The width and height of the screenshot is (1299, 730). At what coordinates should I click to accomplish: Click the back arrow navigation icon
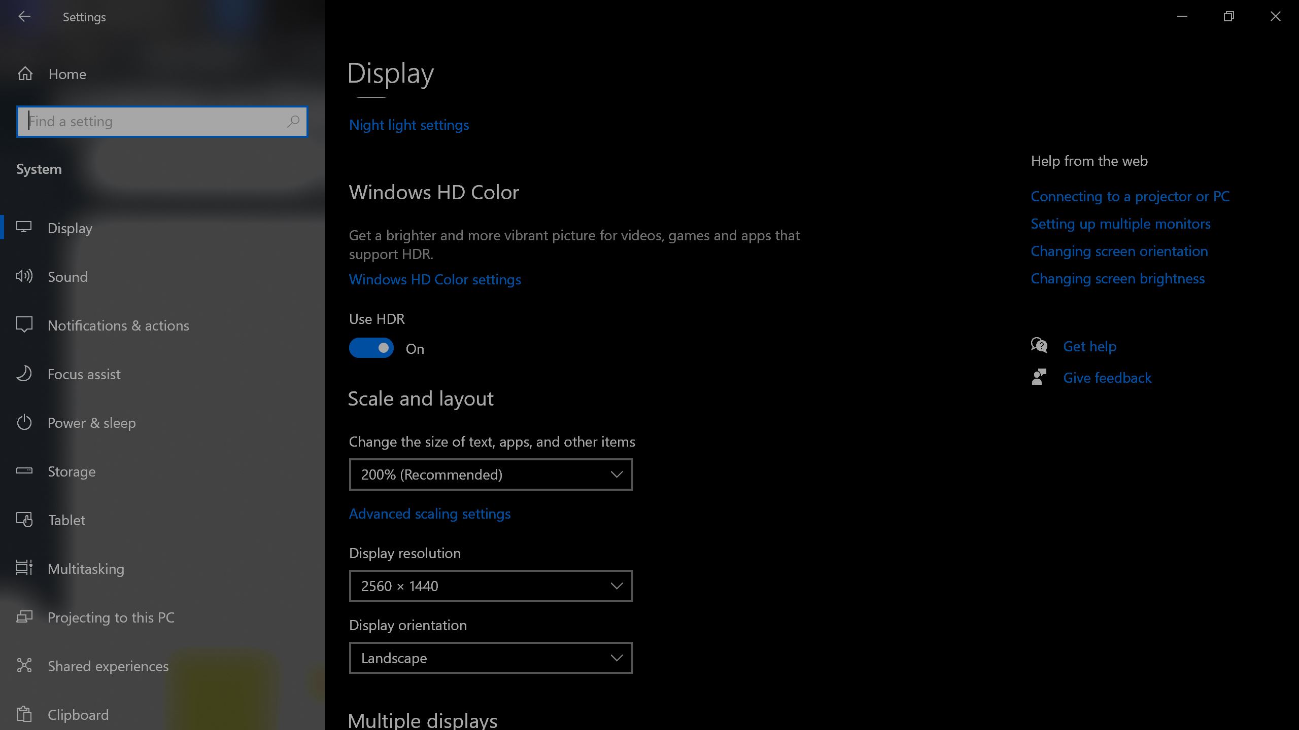pyautogui.click(x=24, y=16)
